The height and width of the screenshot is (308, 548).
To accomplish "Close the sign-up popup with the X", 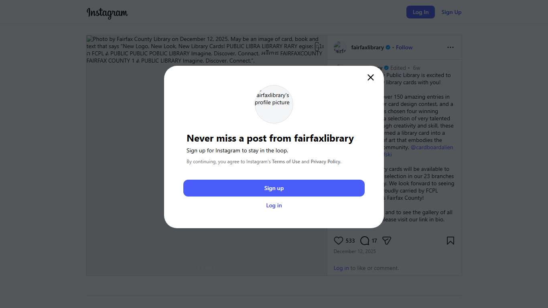I will tap(371, 77).
